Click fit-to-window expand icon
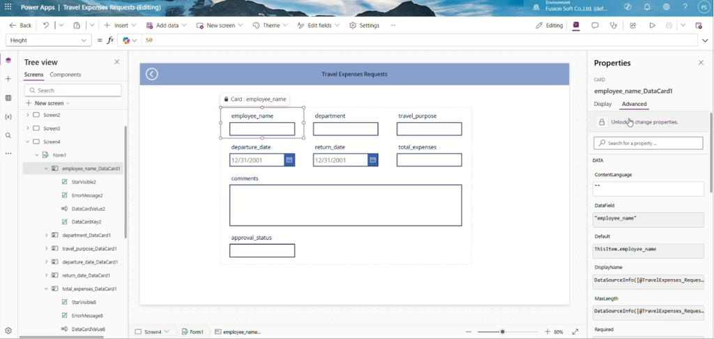The image size is (714, 339). [x=575, y=332]
